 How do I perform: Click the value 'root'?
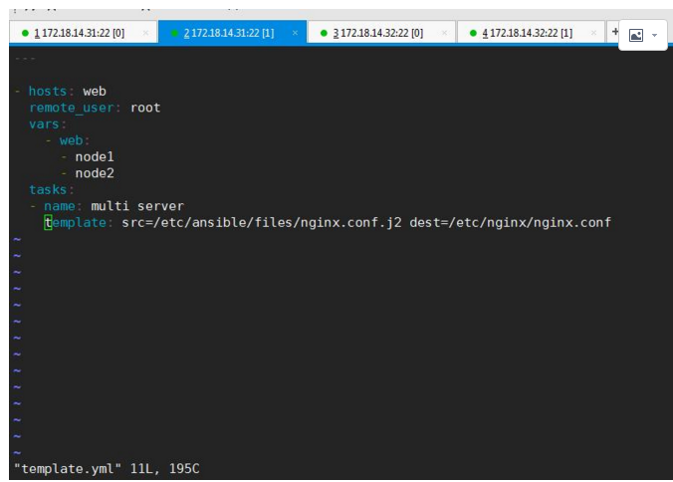point(145,108)
